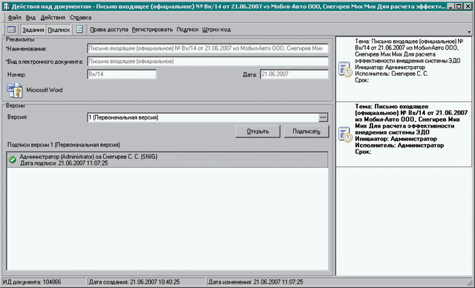Click task icon for performer Администратор
The image size is (475, 288).
pyautogui.click(x=345, y=134)
